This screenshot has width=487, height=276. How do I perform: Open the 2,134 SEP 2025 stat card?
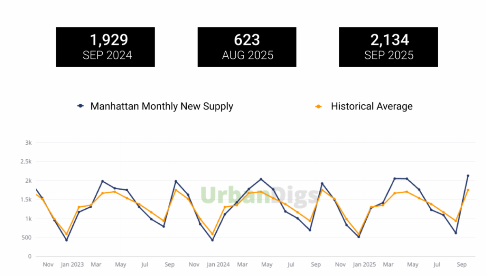tap(388, 47)
